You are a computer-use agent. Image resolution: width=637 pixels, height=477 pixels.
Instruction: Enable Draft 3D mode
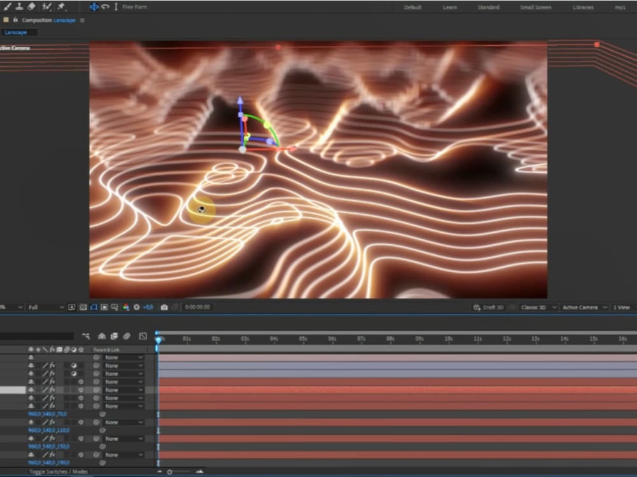pyautogui.click(x=489, y=307)
